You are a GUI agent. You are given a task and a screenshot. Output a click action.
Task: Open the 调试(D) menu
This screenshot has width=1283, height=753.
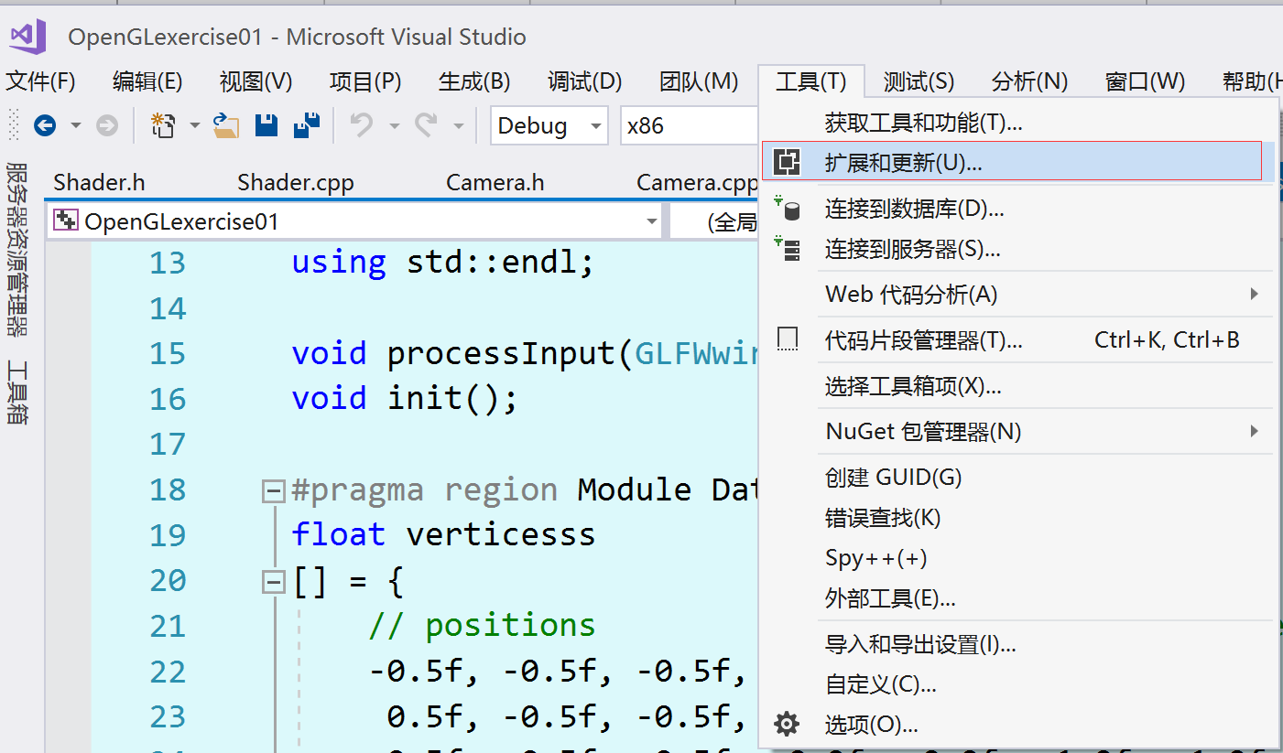584,81
